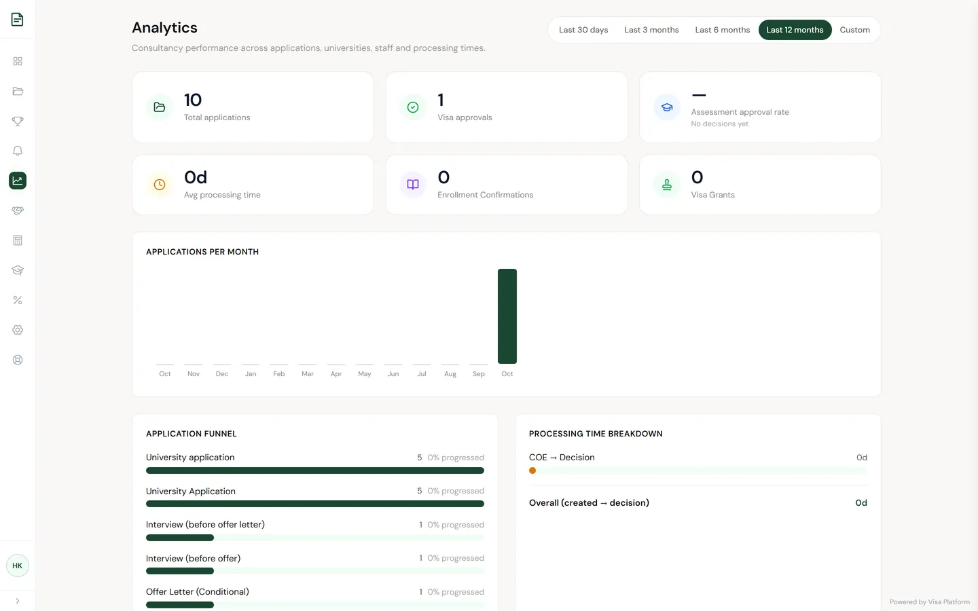Open the trophy icon in sidebar
This screenshot has width=978, height=611.
pos(18,121)
